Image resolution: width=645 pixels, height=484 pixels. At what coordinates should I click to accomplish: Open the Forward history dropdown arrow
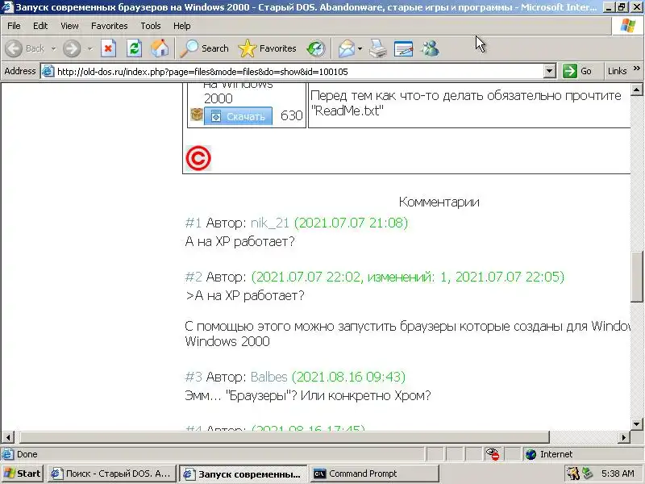point(89,48)
